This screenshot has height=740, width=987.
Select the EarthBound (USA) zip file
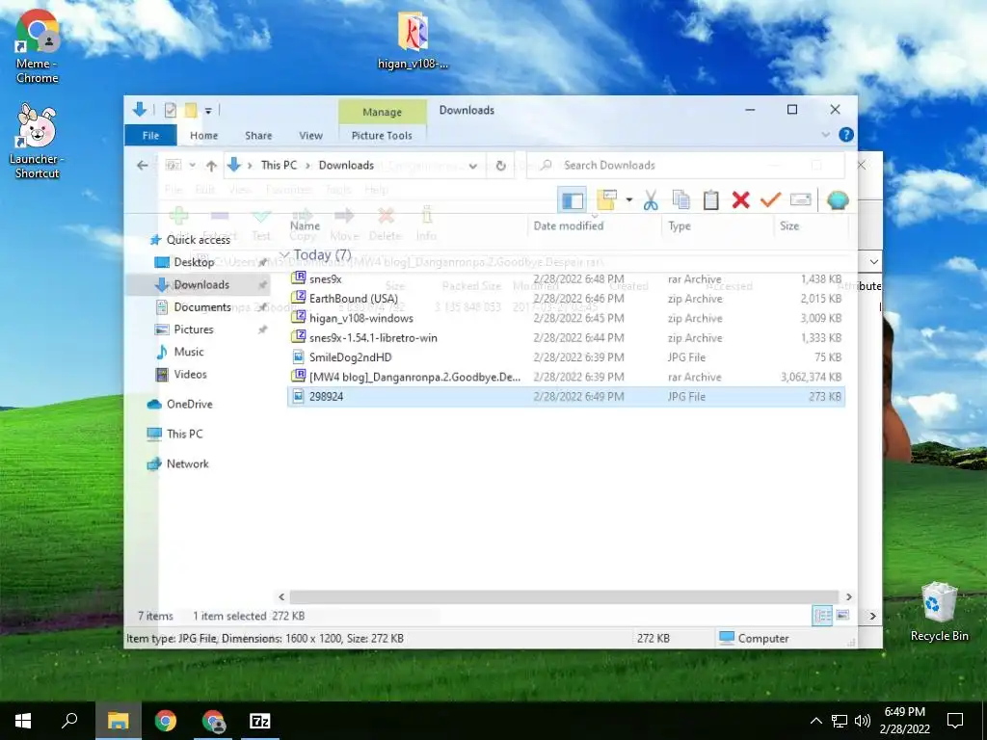point(566,299)
